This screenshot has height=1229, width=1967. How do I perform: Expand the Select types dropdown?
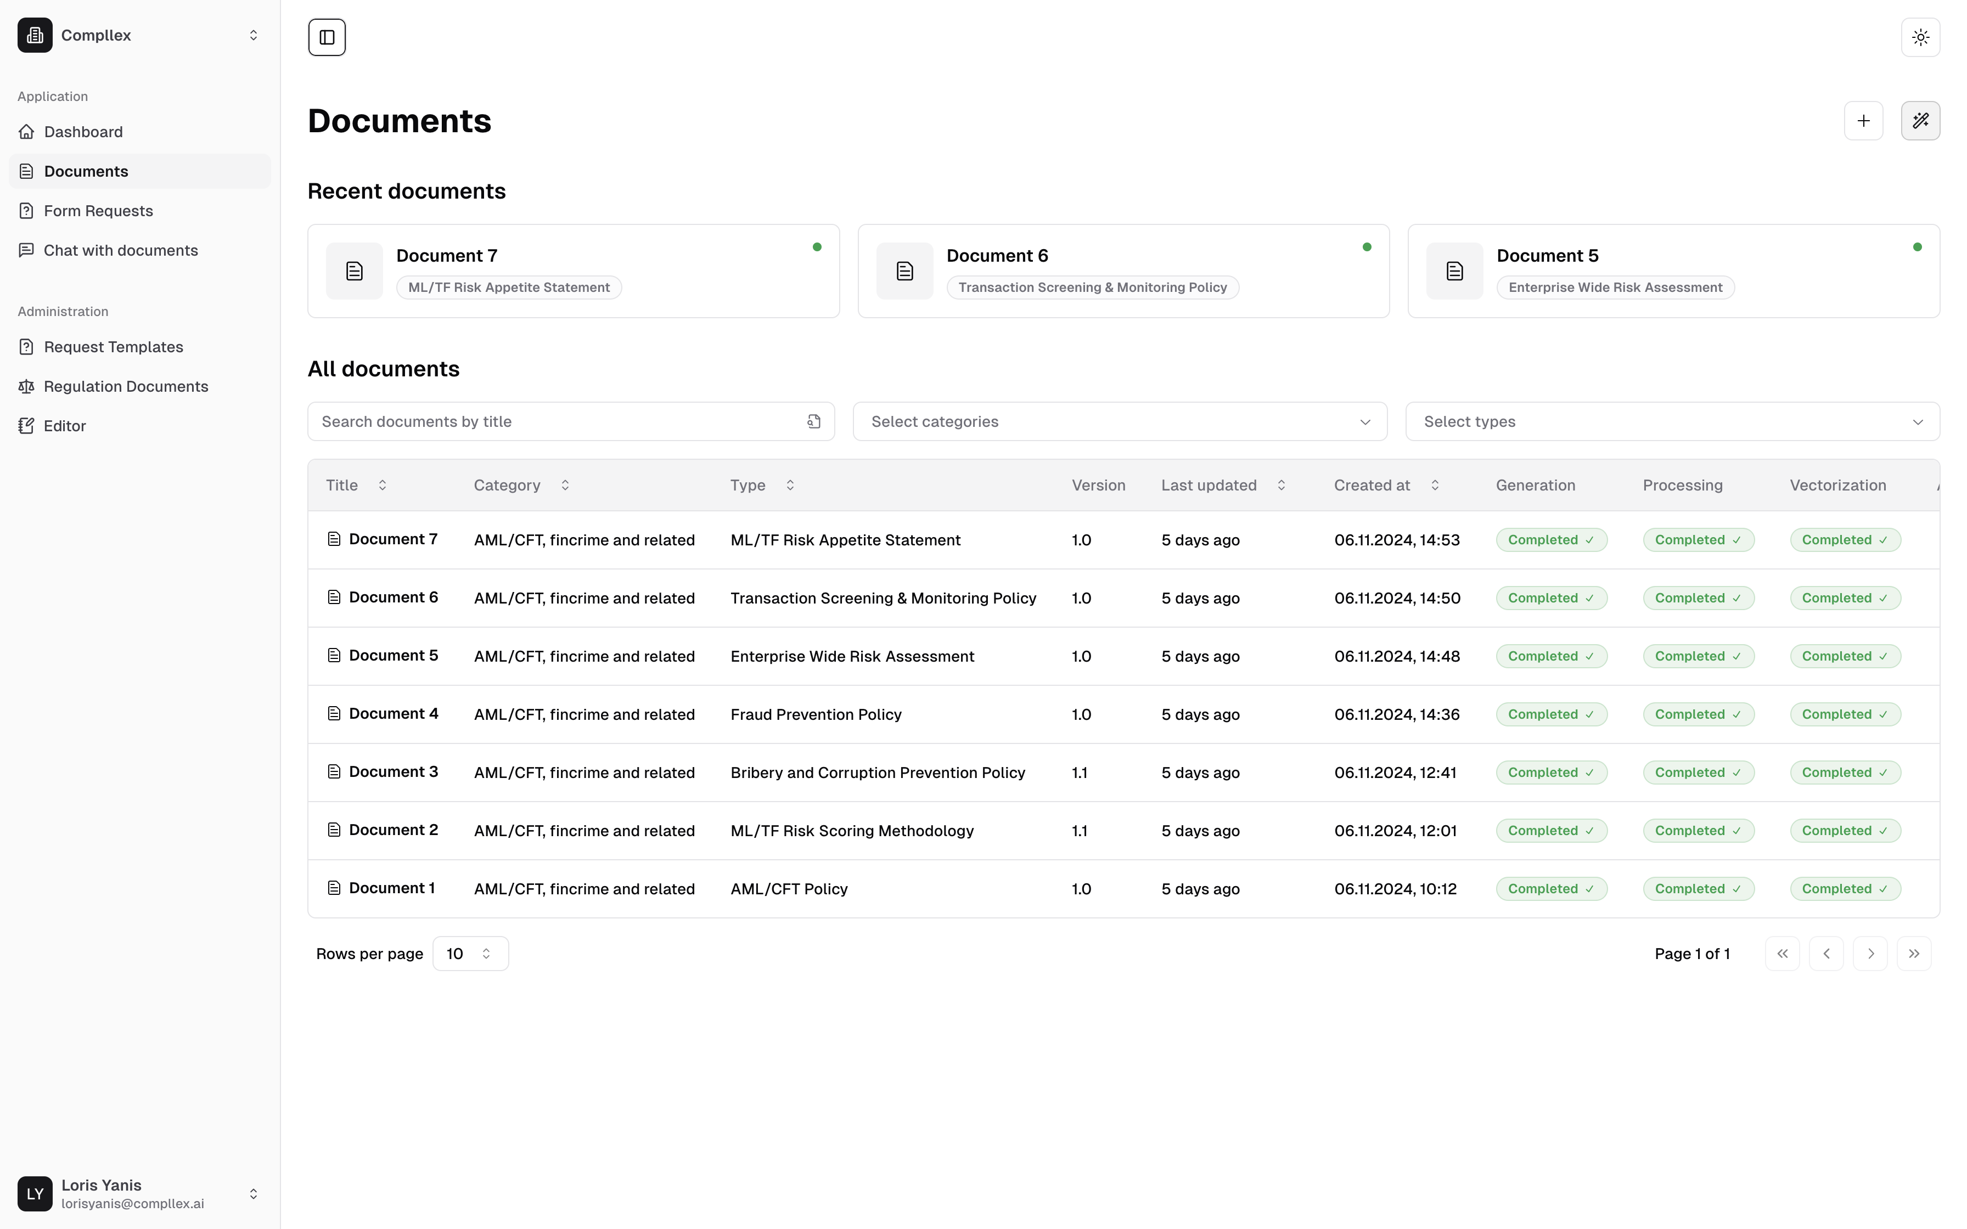click(x=1672, y=422)
